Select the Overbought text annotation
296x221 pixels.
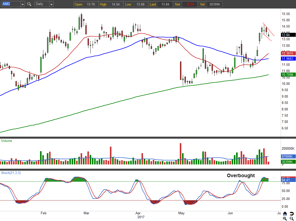point(241,176)
